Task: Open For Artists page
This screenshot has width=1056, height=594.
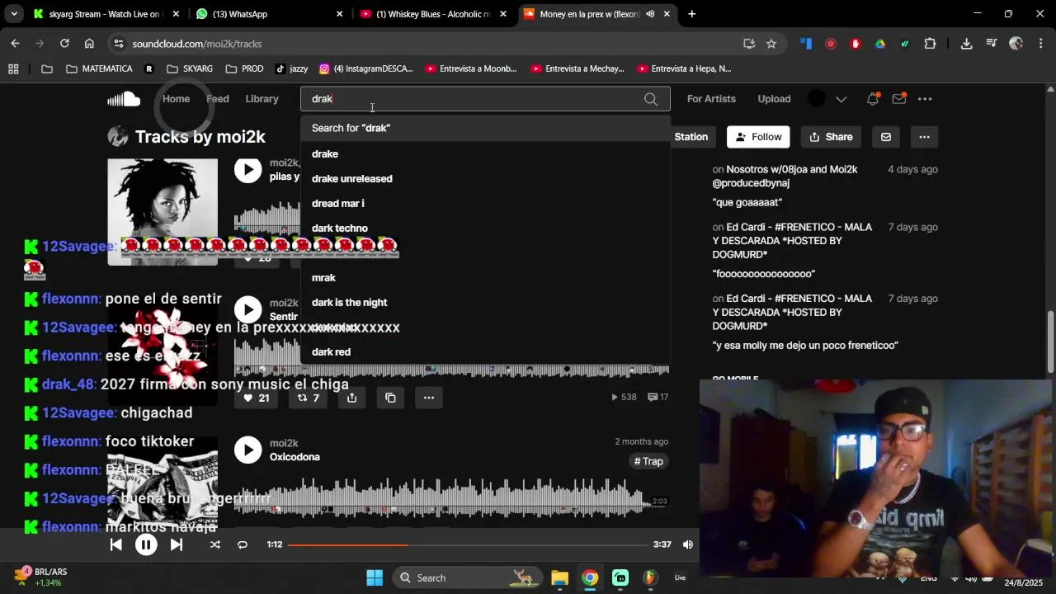Action: pyautogui.click(x=711, y=99)
